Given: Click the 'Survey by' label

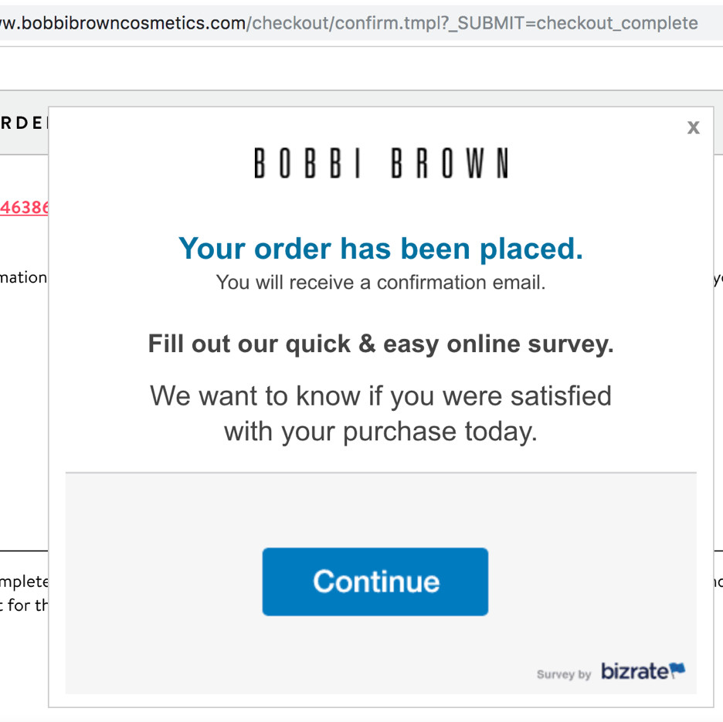Looking at the screenshot, I should pos(564,675).
